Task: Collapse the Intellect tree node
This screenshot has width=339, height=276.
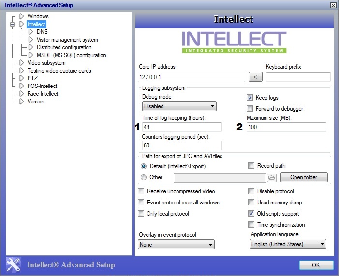Action: (x=12, y=24)
